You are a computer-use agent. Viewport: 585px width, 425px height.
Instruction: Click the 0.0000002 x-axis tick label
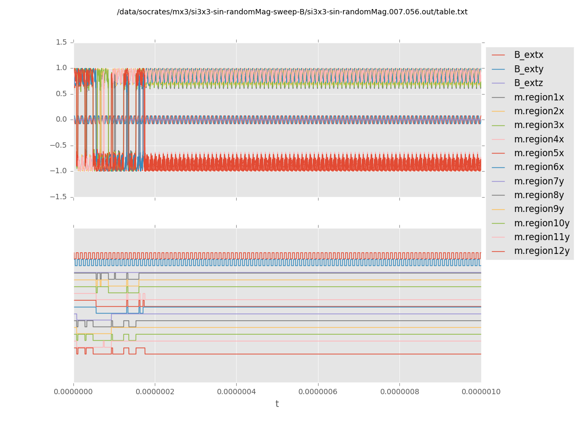(x=155, y=392)
